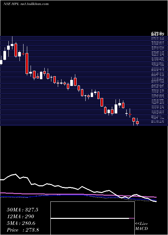Click the <<Live MACD label
Viewport: 168px width, 235px height.
click(141, 226)
